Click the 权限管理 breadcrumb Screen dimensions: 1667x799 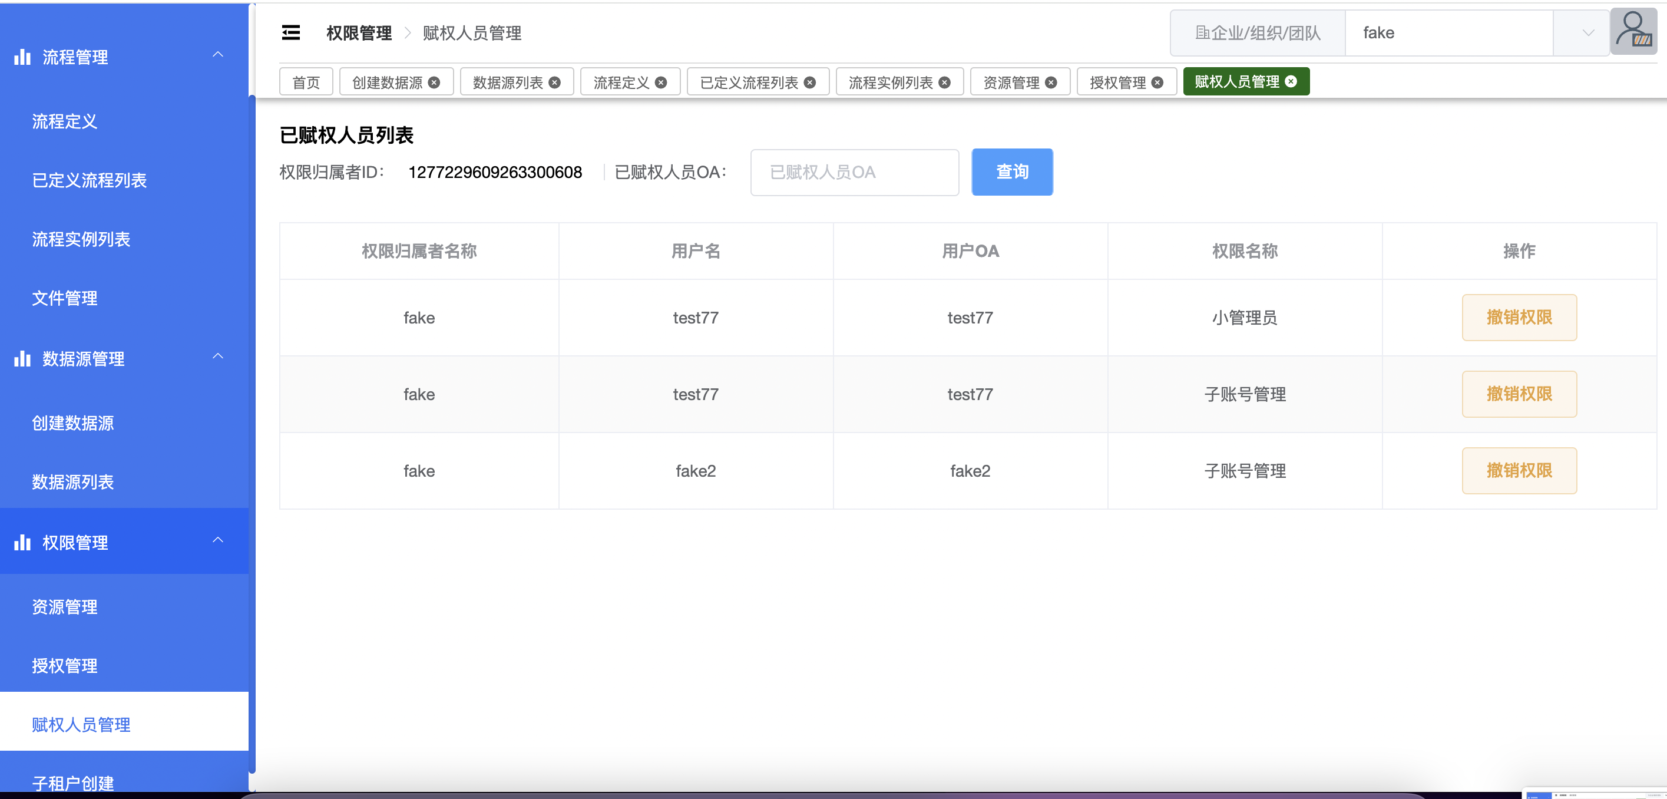click(359, 33)
